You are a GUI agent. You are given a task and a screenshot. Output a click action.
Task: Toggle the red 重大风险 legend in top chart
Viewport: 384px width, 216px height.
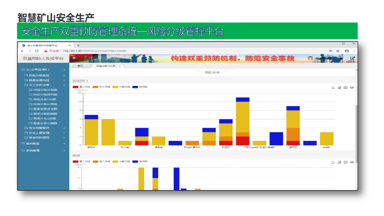coord(81,87)
